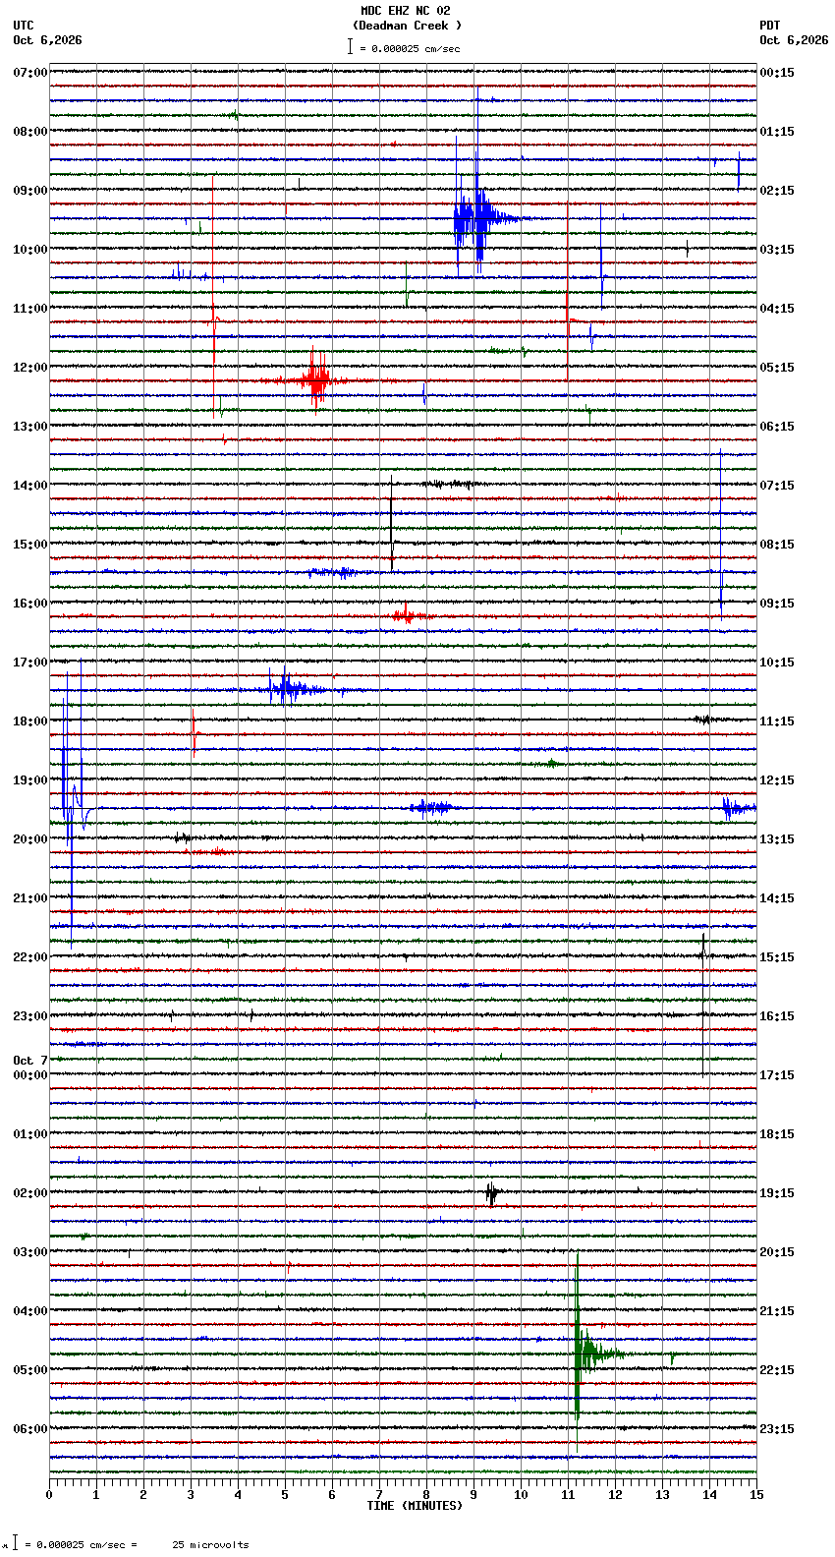Click the station title 'MDC EHZ NC 02'

pos(406,11)
